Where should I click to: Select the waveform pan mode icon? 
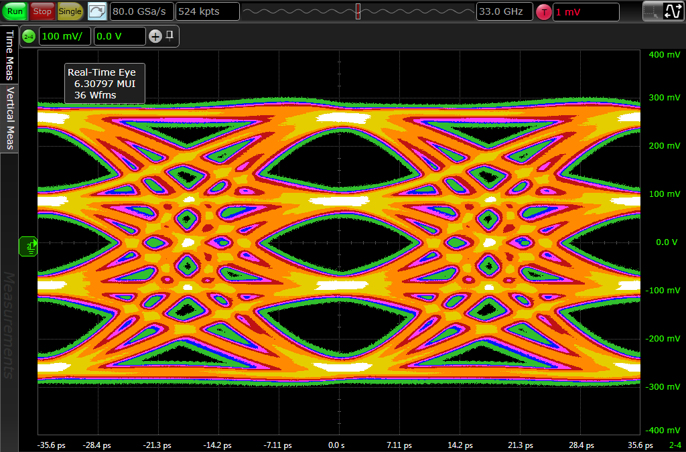[672, 11]
